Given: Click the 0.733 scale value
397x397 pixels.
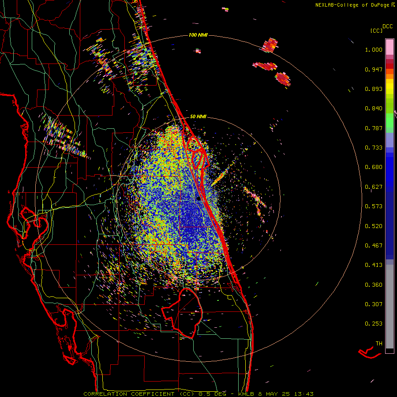Looking at the screenshot, I should [x=374, y=148].
